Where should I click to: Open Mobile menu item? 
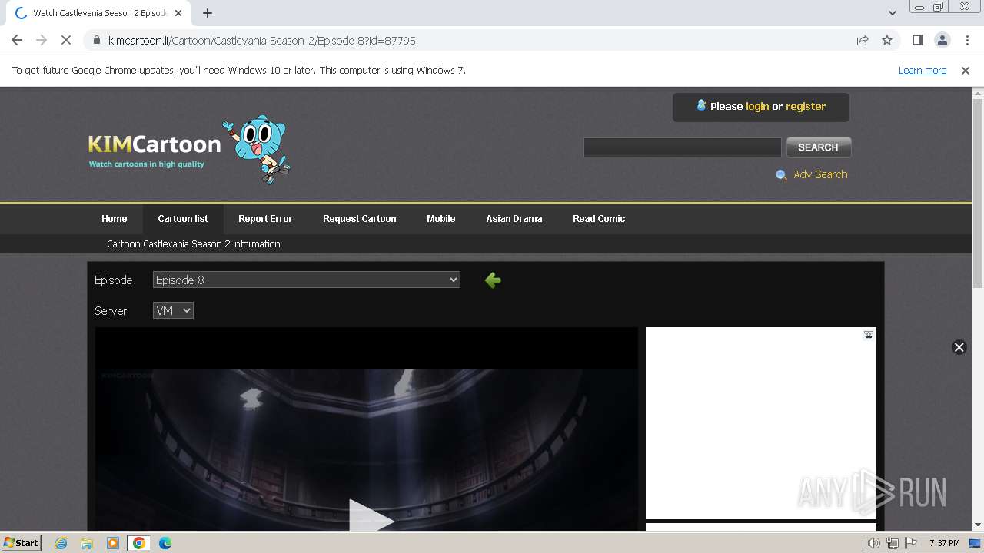point(441,219)
